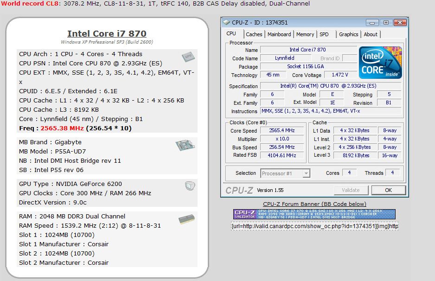The width and height of the screenshot is (435, 281).
Task: Click the CPU chip icon beside CPU Arch
Action: pyautogui.click(x=188, y=57)
